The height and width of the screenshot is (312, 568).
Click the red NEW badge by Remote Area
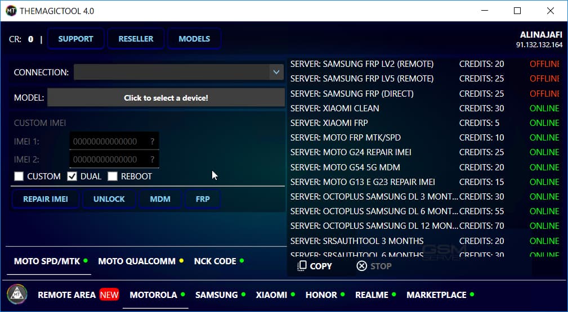[x=109, y=295]
